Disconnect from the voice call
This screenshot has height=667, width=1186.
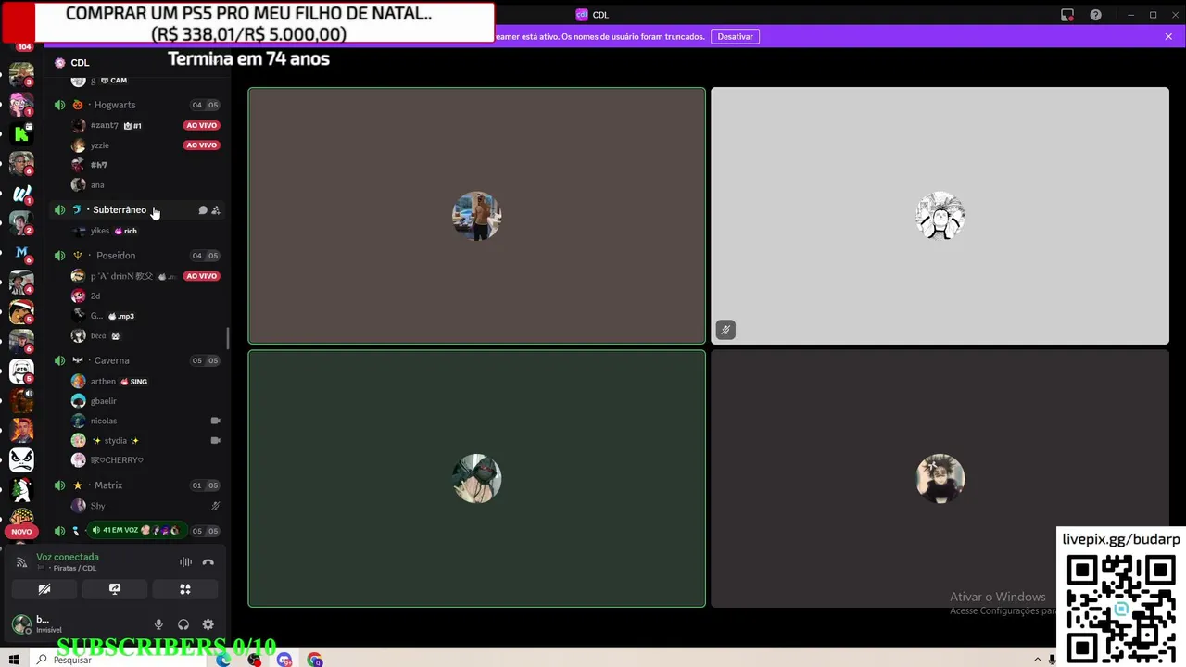click(208, 562)
